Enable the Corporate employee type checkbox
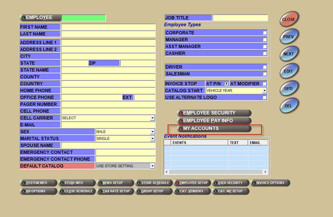The height and width of the screenshot is (217, 333). coord(264,33)
